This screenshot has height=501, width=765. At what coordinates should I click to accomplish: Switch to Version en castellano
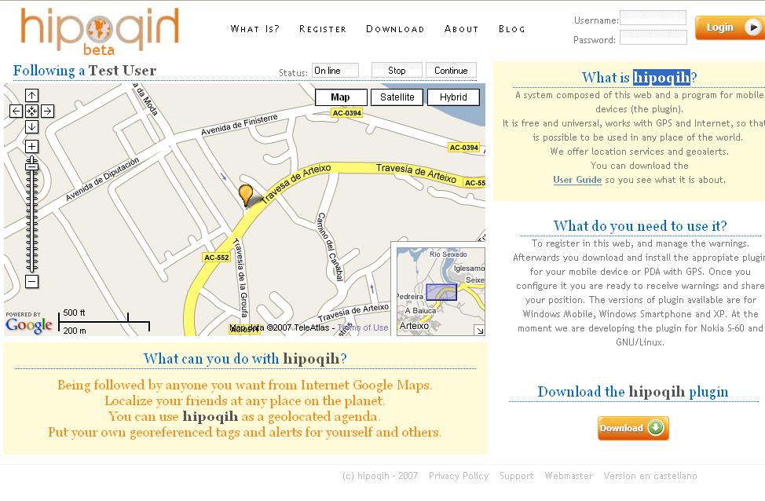pos(650,476)
